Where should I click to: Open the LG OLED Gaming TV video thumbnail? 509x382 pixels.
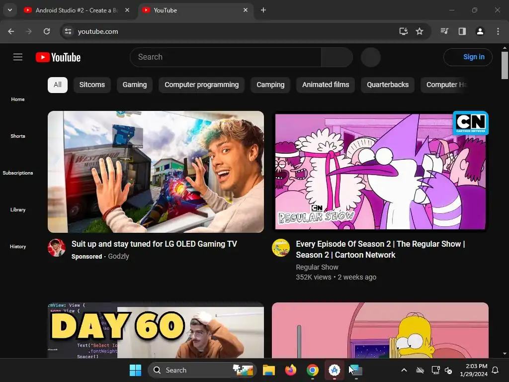click(x=156, y=172)
